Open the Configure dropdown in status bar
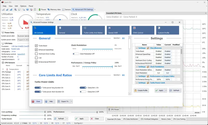Image resolution: width=208 pixels, height=125 pixels. (79, 123)
